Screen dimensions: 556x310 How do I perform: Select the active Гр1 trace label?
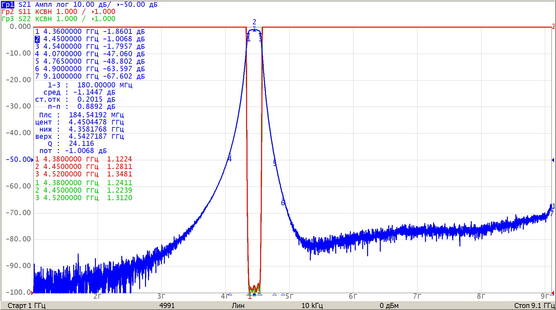8,5
